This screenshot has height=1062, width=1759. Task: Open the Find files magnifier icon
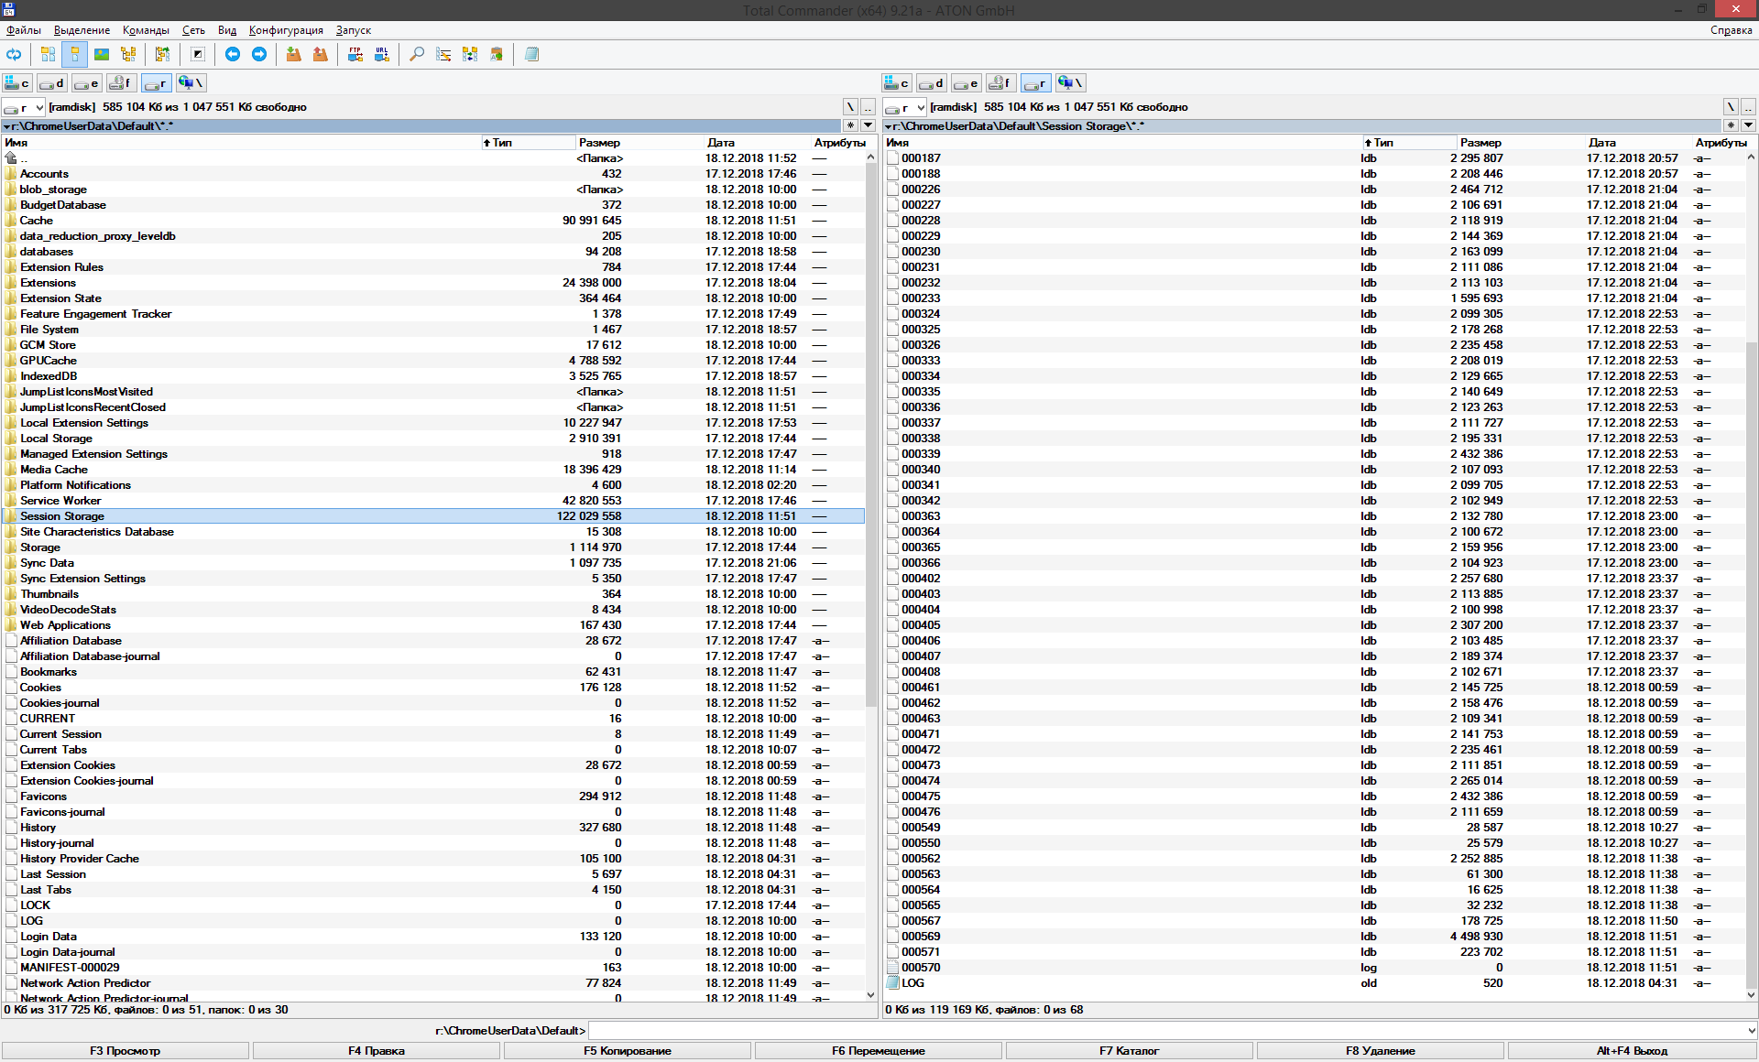416,55
